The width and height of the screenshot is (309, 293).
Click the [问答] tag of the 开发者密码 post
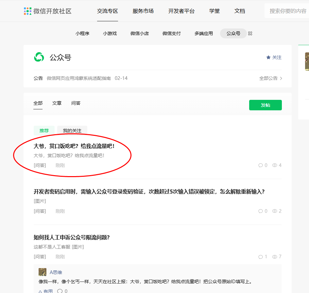tap(40, 211)
